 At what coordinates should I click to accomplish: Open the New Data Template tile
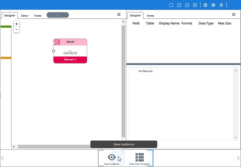click(x=139, y=159)
